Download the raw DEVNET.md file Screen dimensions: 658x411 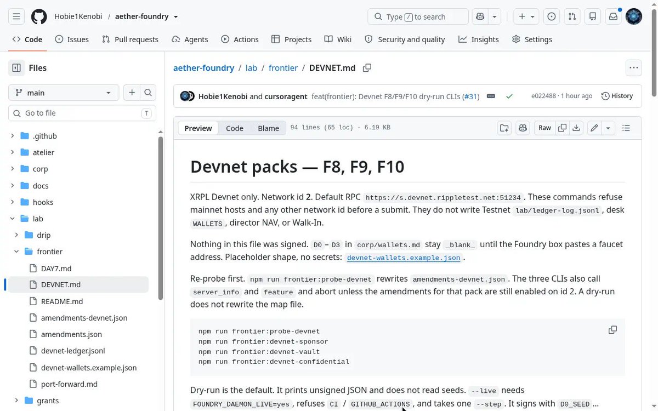[x=576, y=128]
